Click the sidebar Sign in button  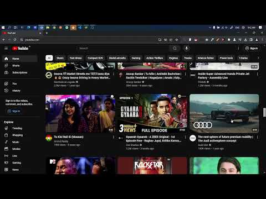pyautogui.click(x=14, y=111)
